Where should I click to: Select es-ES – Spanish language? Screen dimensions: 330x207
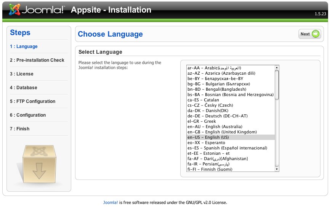pyautogui.click(x=231, y=148)
